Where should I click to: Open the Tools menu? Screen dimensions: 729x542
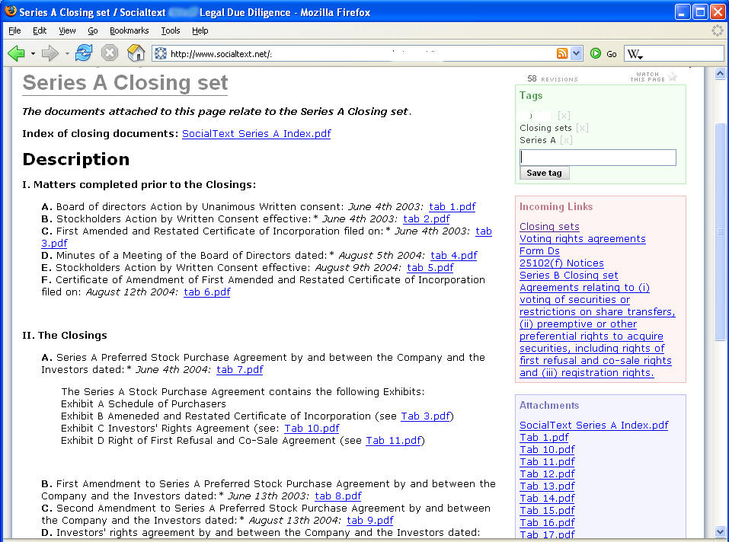coord(170,30)
